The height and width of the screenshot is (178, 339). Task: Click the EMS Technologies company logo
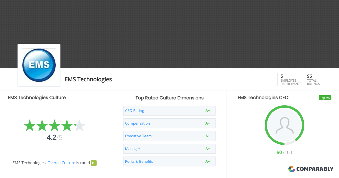coord(39,65)
